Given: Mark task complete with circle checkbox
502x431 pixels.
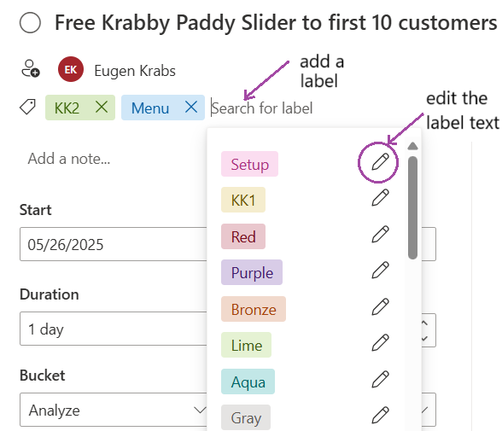Looking at the screenshot, I should pyautogui.click(x=30, y=23).
